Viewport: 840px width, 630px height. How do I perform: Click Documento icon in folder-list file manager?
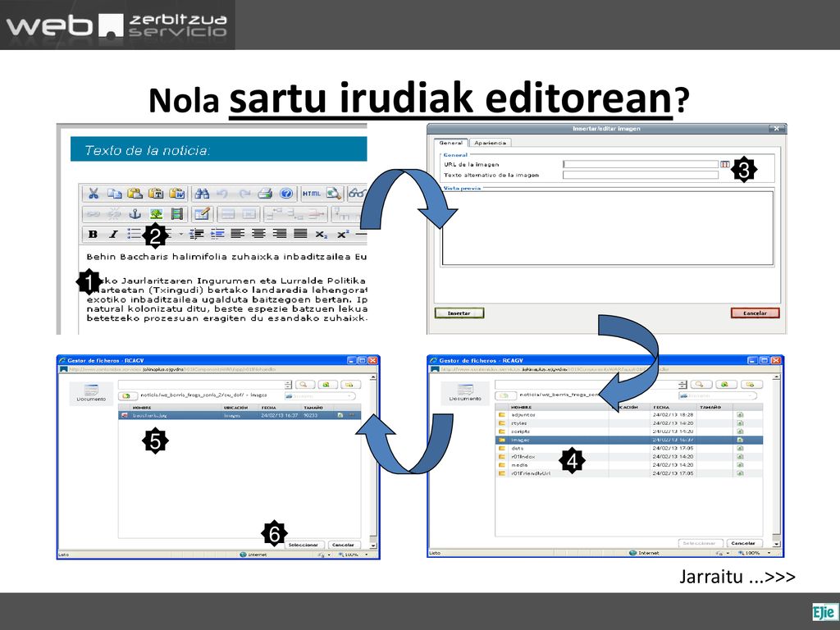click(465, 393)
